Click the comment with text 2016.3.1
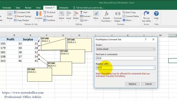The height and width of the screenshot is (100, 177). pyautogui.click(x=72, y=56)
